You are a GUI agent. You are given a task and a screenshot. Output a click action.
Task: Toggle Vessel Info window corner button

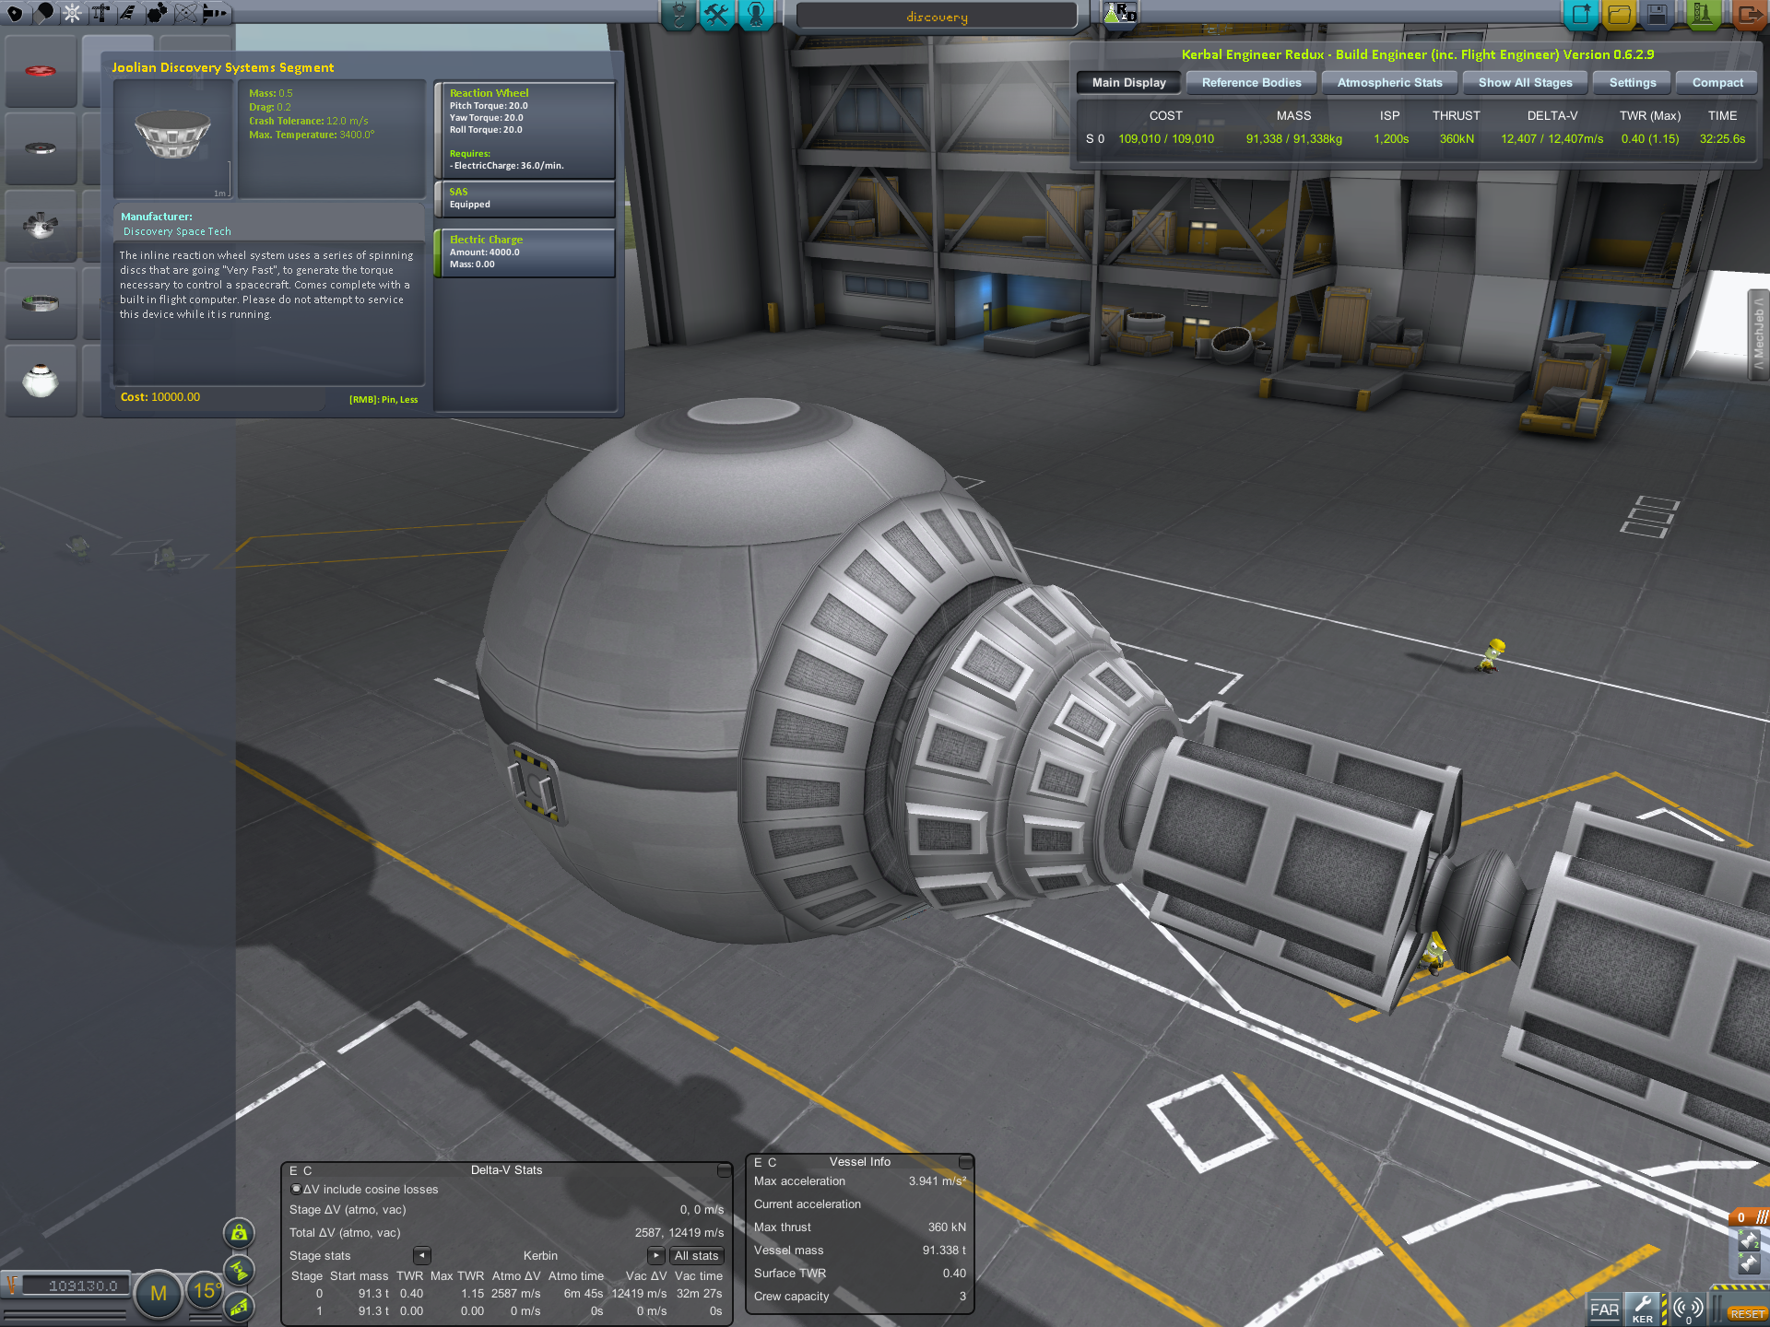click(x=965, y=1162)
